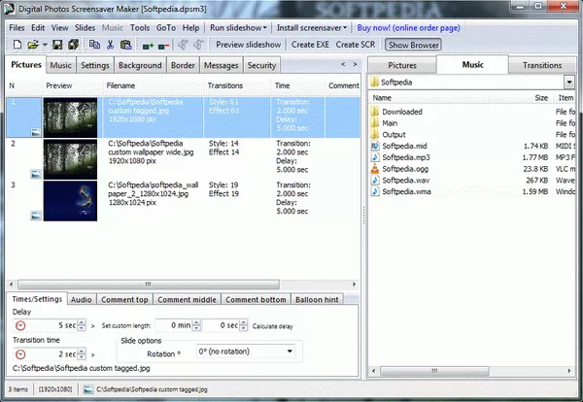Copy selected slide using copy icon
The image size is (583, 402).
(94, 45)
